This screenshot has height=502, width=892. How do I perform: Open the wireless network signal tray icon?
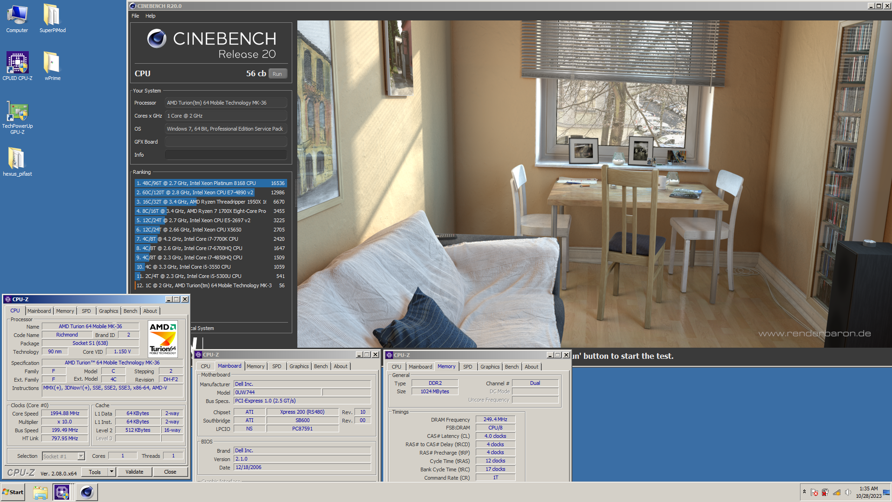click(837, 493)
